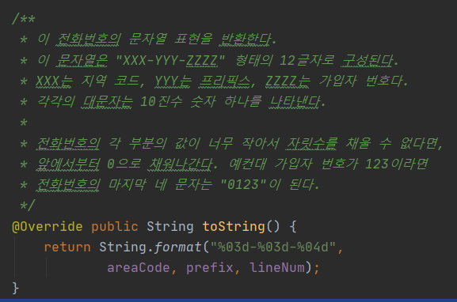Click the word '프리픽스' in the comment
This screenshot has height=302, width=457.
coord(224,81)
